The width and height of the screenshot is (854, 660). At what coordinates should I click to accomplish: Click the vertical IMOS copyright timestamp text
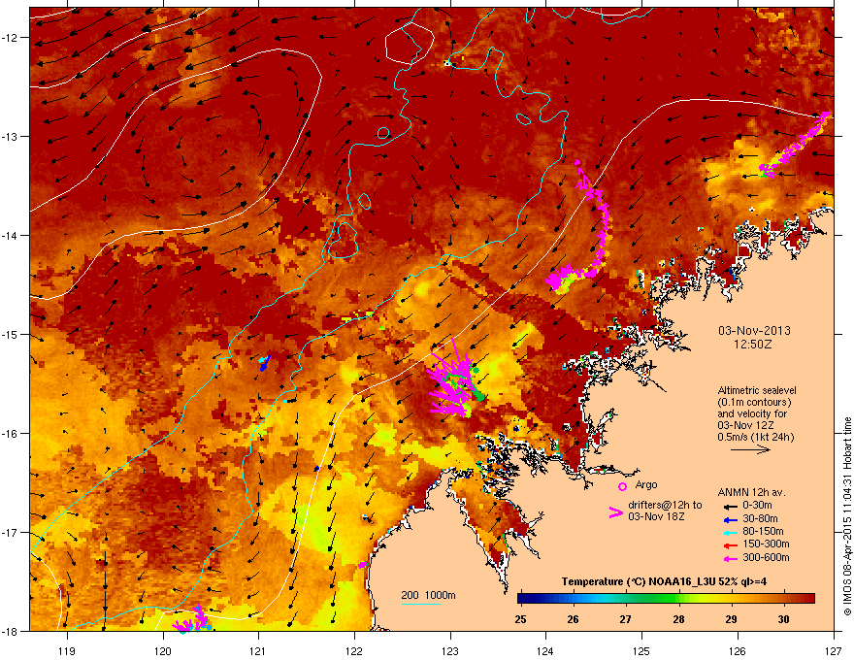coord(847,516)
